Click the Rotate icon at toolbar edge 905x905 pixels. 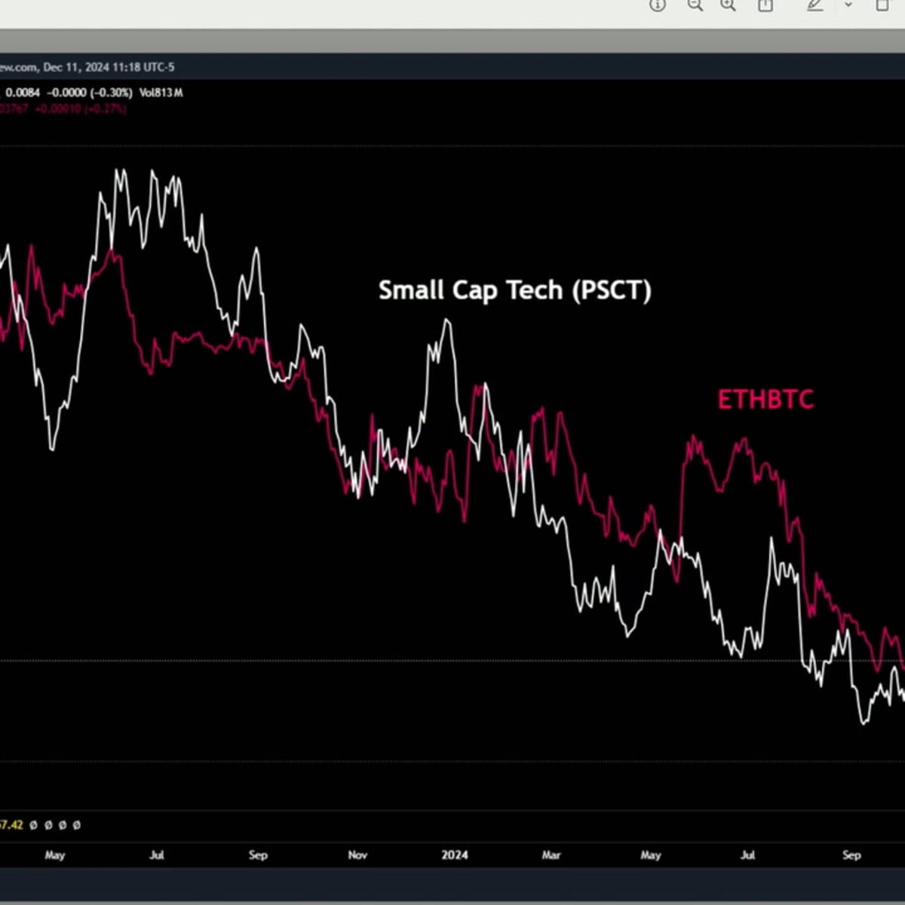(x=882, y=5)
